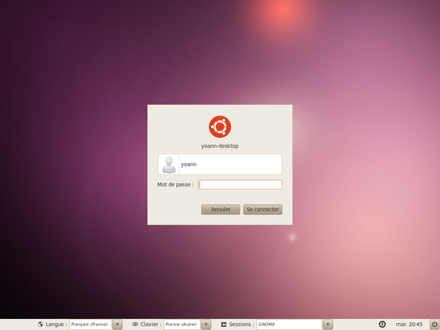Image resolution: width=440 pixels, height=330 pixels.
Task: Click the Mot de passe label
Action: click(x=175, y=185)
